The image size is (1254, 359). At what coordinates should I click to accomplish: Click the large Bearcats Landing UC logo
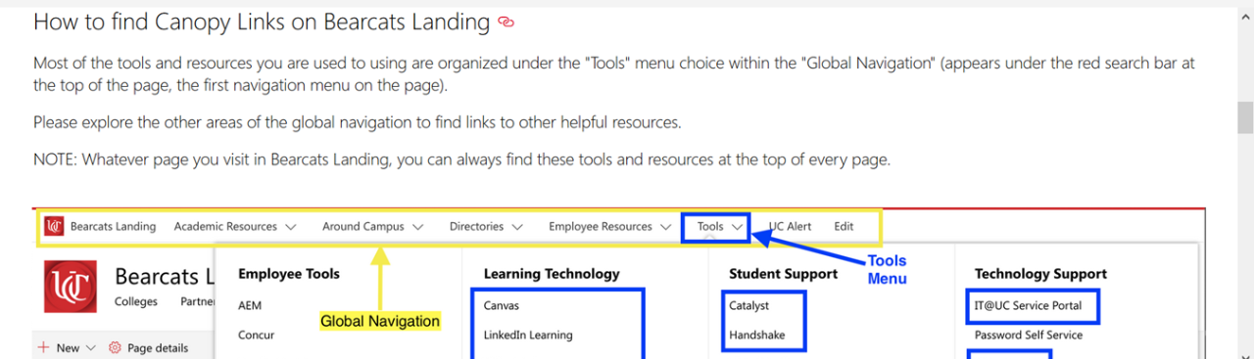(x=71, y=286)
